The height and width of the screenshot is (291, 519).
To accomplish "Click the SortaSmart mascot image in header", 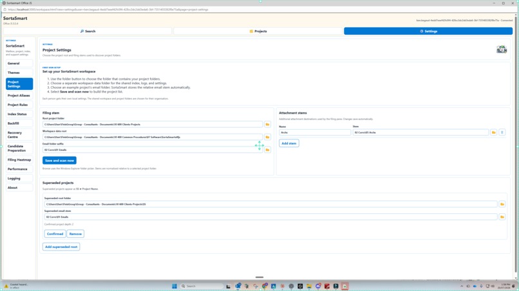I will (502, 49).
